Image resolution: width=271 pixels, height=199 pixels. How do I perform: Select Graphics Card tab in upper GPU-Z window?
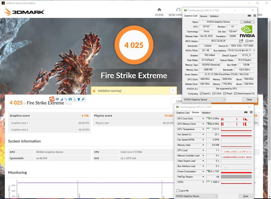(x=191, y=16)
